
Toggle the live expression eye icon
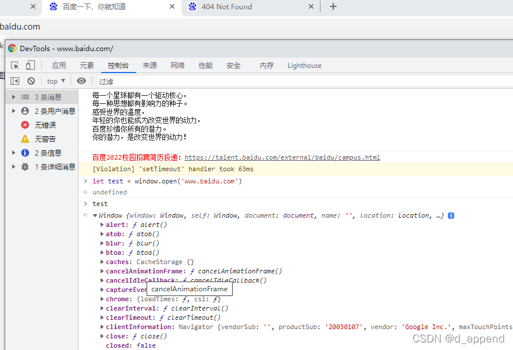point(81,81)
